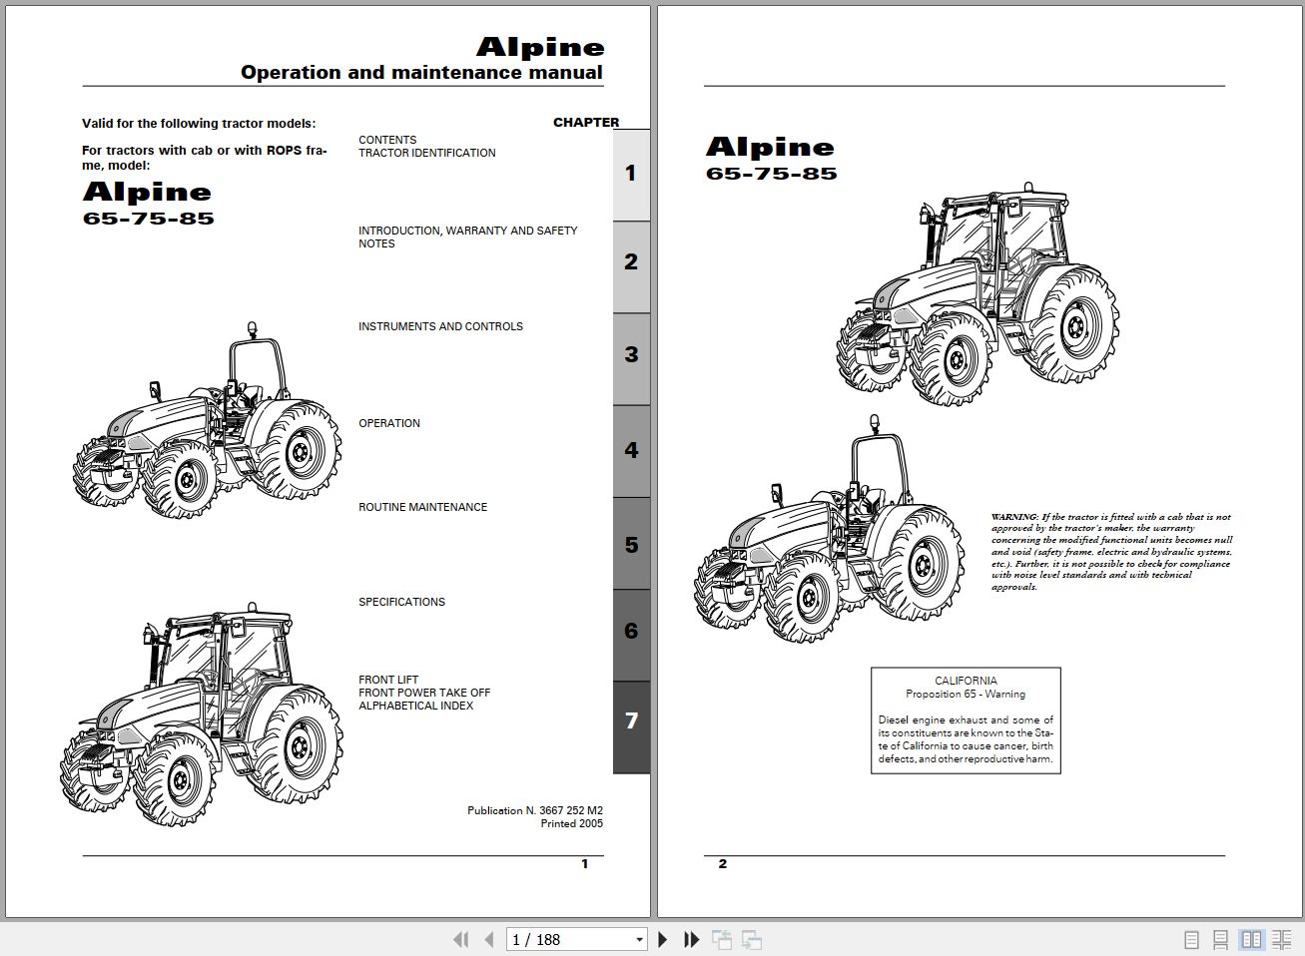Click 'Proposition 65 - Warning' text
The image size is (1305, 956).
[x=966, y=694]
